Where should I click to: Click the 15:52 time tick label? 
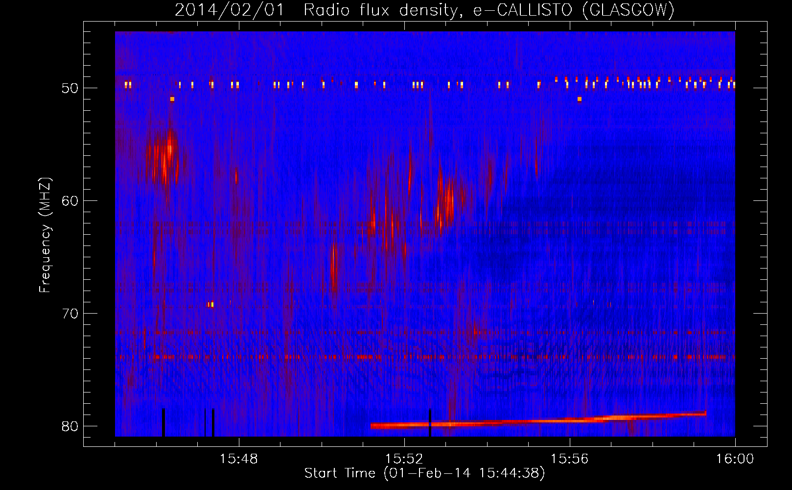[404, 459]
